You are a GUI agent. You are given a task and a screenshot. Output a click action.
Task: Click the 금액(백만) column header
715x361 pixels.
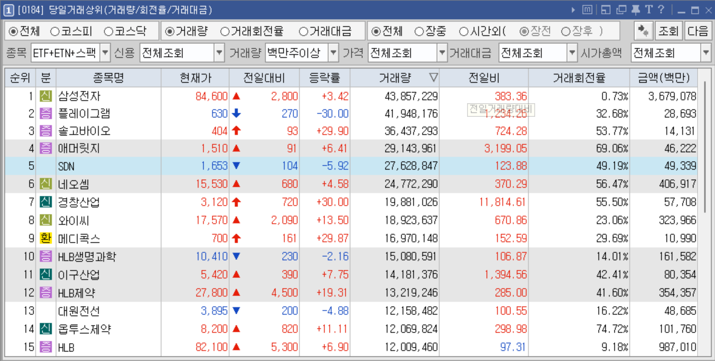click(x=664, y=78)
